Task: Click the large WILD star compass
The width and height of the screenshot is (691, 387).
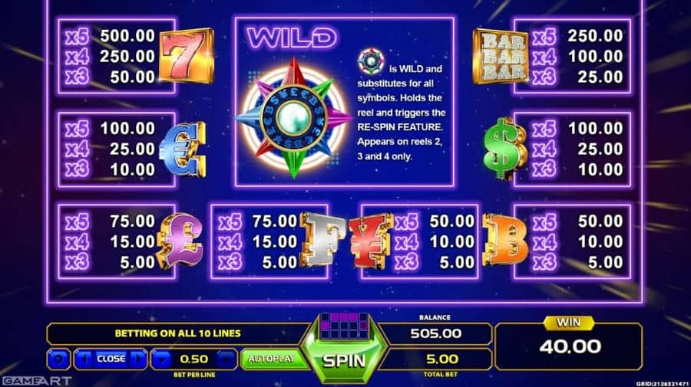Action: point(293,117)
